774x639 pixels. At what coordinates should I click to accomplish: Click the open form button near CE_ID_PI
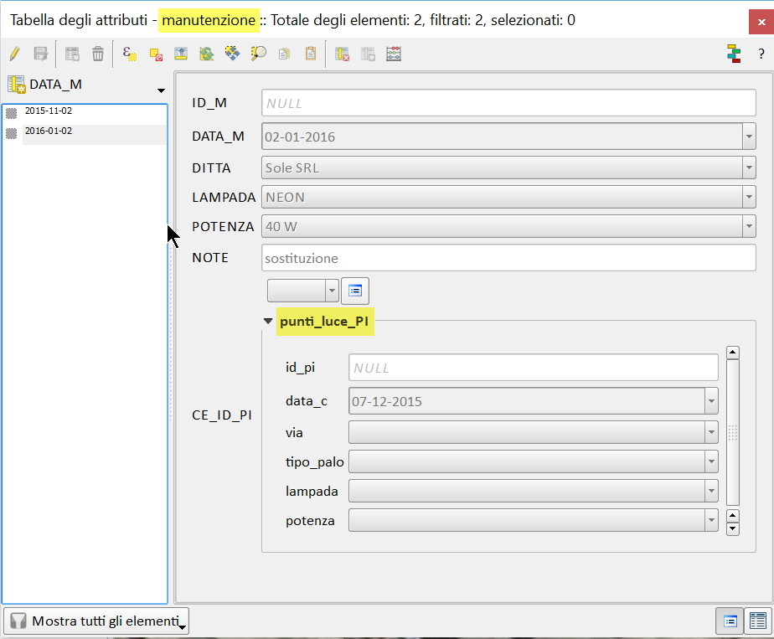(x=355, y=291)
